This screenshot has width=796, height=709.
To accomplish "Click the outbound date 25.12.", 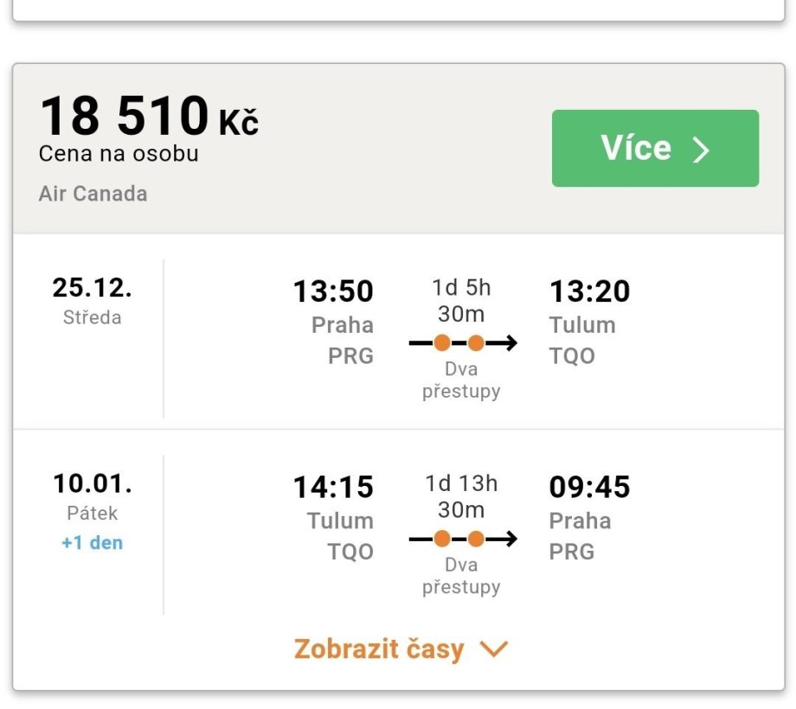I will tap(92, 287).
